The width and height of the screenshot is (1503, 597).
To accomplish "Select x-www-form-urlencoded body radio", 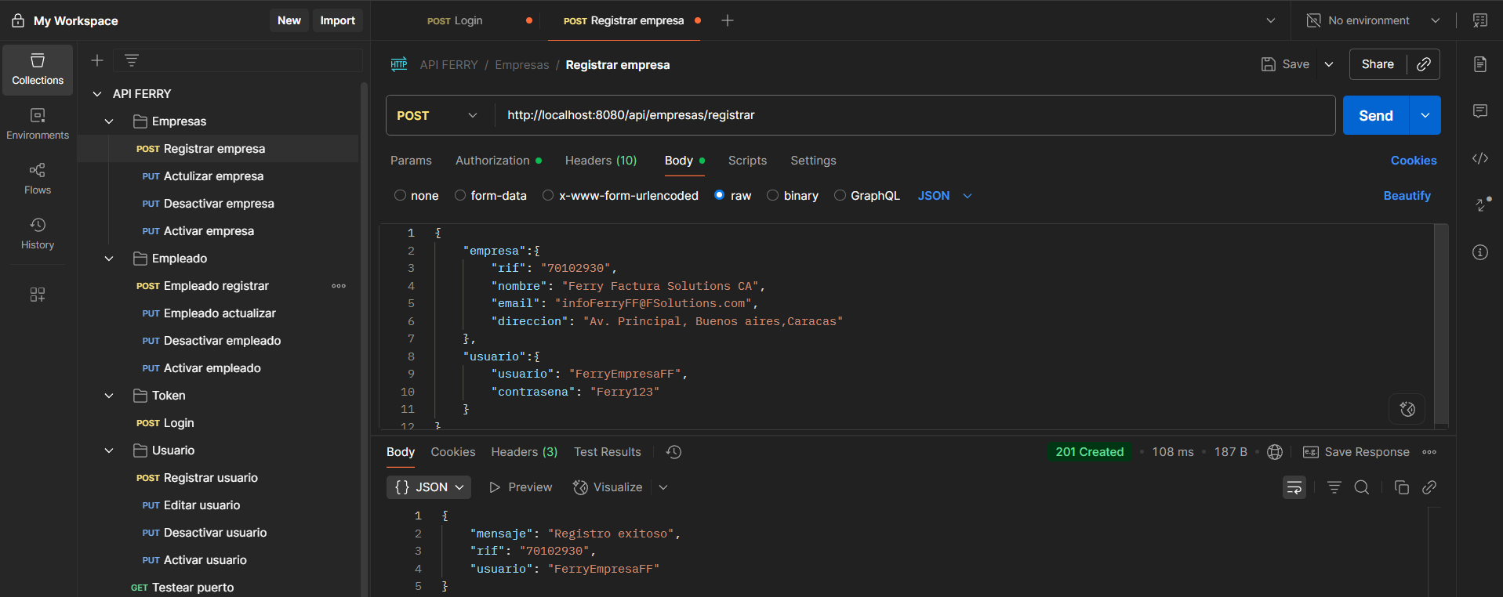I will pyautogui.click(x=548, y=196).
